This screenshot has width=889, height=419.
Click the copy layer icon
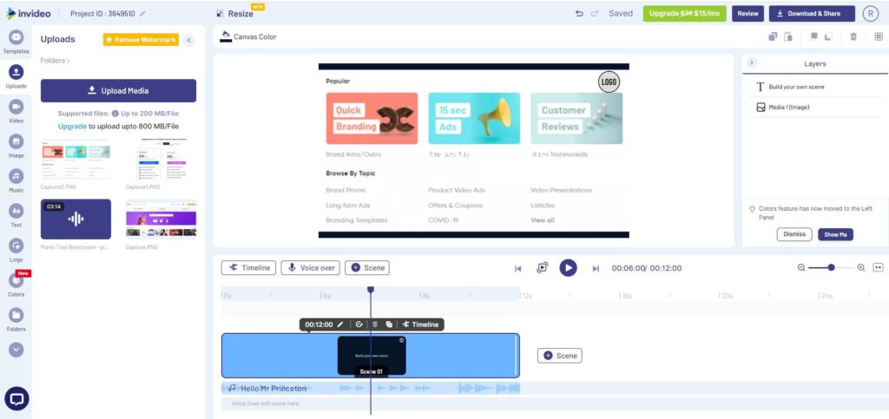(x=772, y=36)
